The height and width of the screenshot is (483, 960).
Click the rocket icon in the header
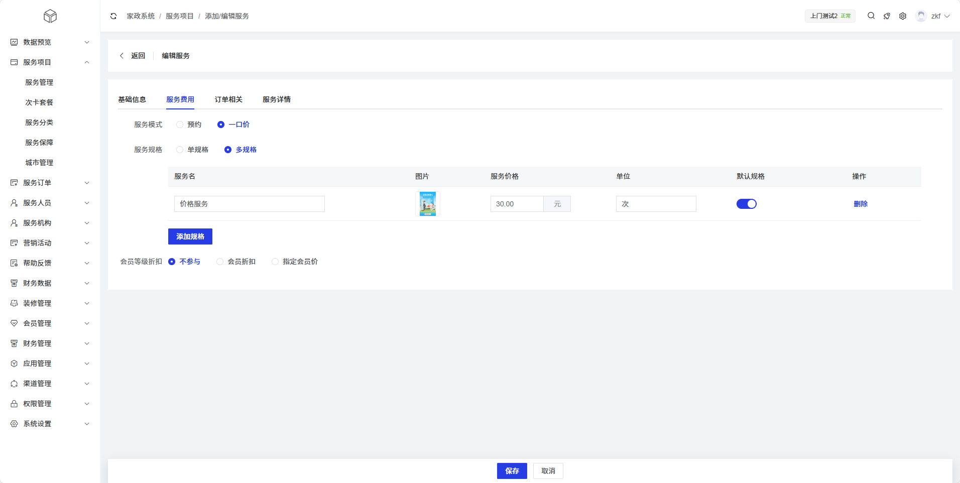[887, 16]
